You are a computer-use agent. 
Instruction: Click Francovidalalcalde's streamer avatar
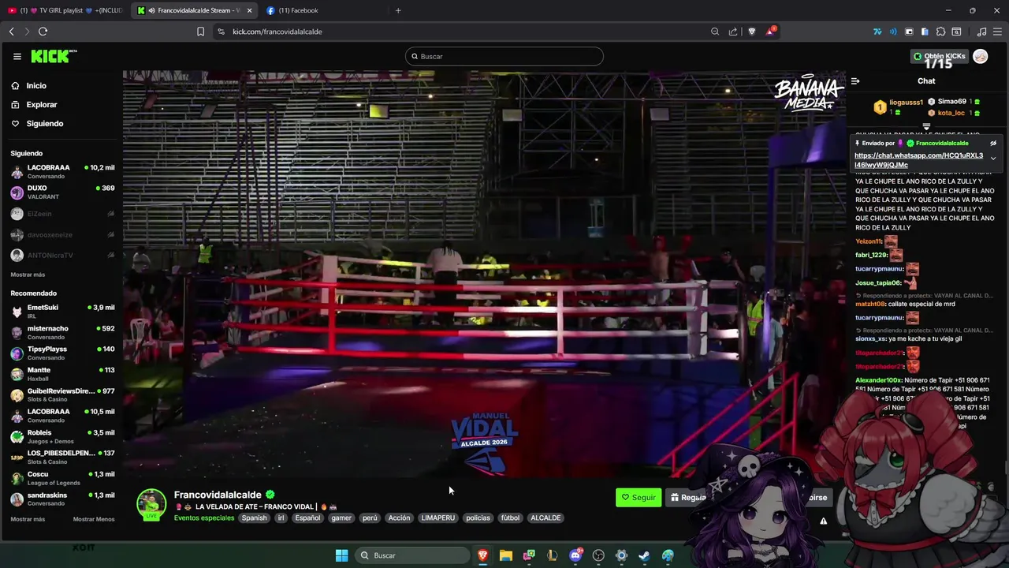tap(151, 505)
